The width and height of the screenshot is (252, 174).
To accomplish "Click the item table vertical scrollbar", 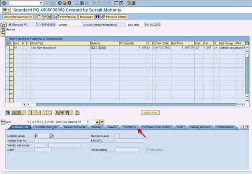I will pyautogui.click(x=247, y=74).
